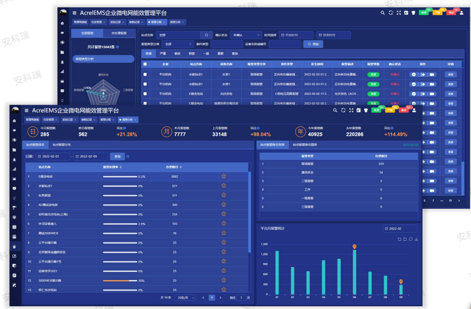471x309 pixels.
Task: Click the red 事故 alarm badge in the front window header
Action: click(x=403, y=110)
